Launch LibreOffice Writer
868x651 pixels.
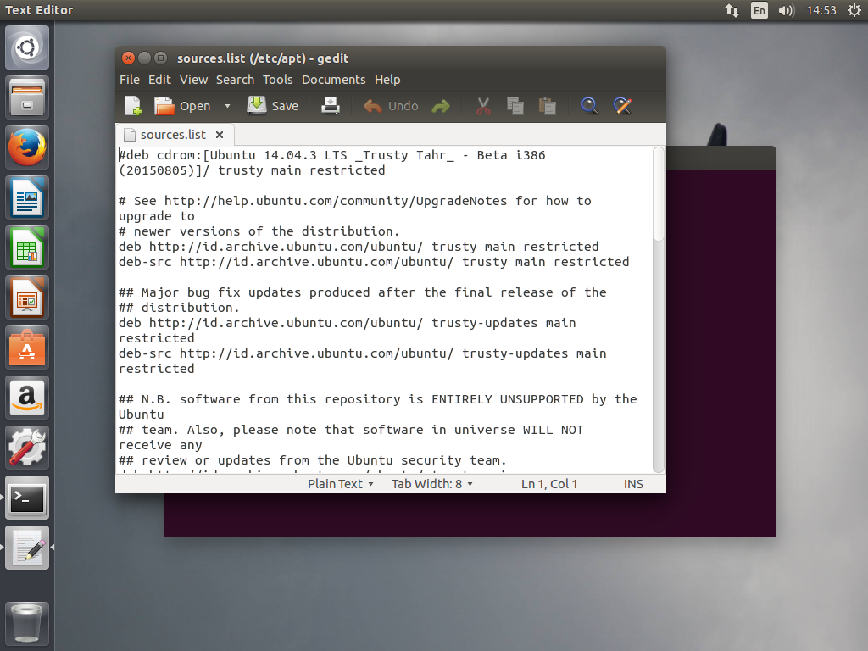[27, 198]
